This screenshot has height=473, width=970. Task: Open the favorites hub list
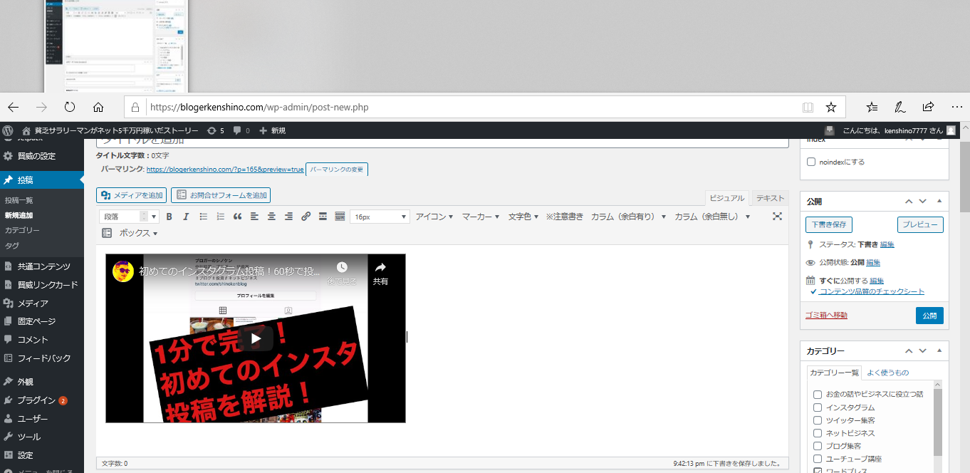point(872,108)
